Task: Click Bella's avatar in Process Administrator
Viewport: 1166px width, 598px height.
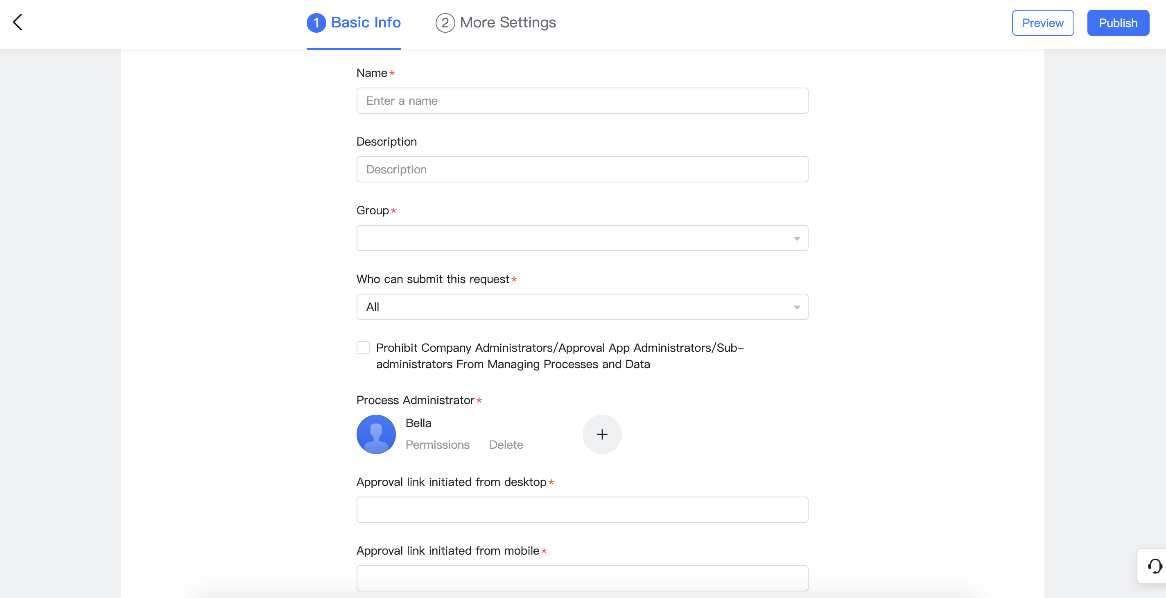Action: (x=376, y=434)
